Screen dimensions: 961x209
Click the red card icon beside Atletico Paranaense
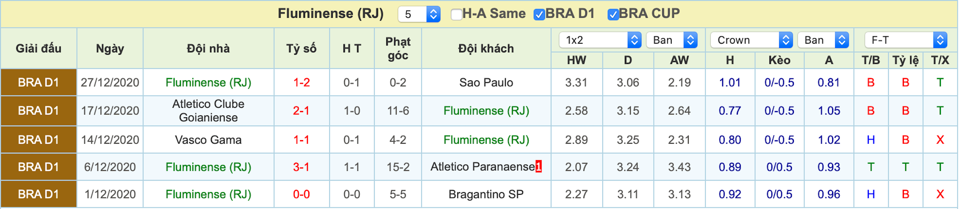point(538,167)
